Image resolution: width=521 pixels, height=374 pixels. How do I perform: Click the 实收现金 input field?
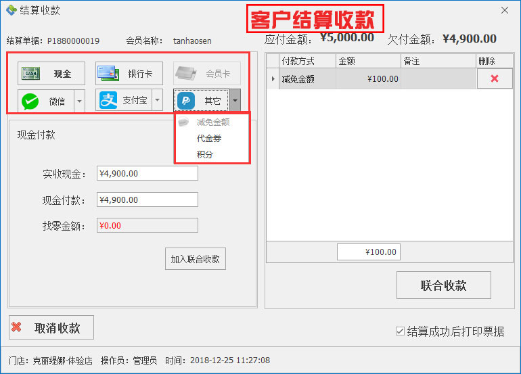[147, 174]
